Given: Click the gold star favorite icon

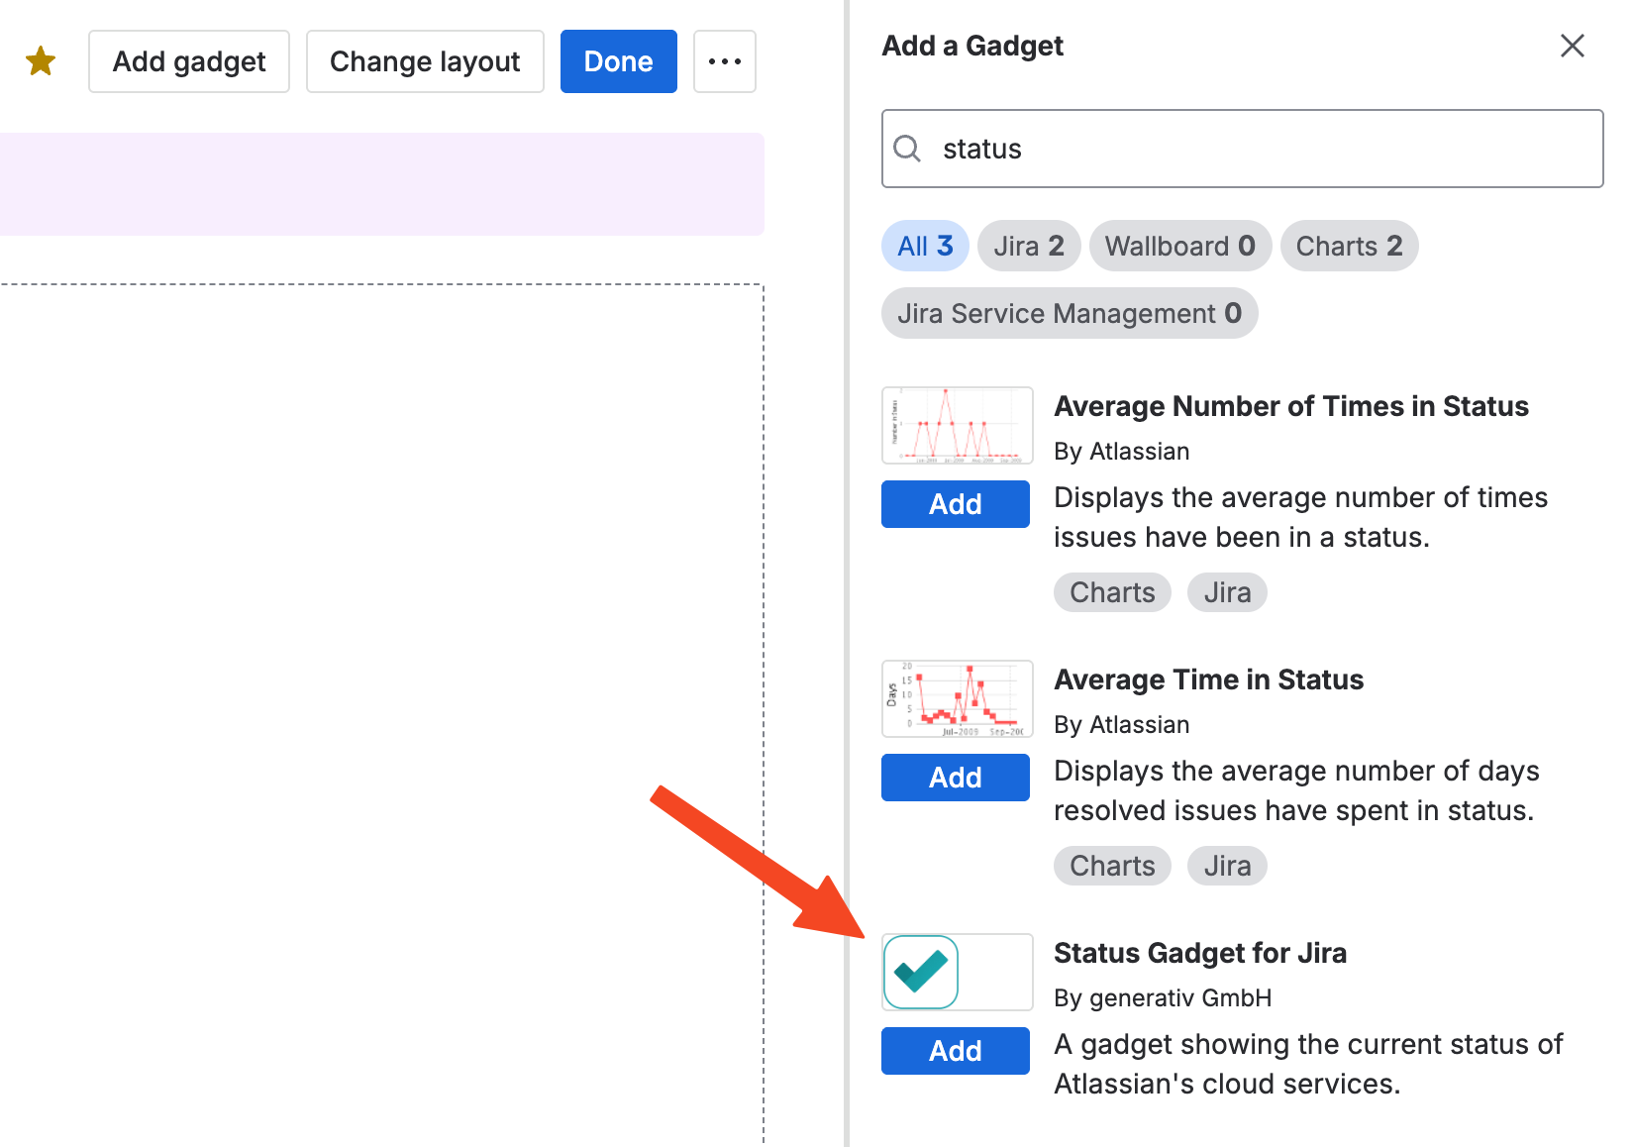Looking at the screenshot, I should coord(41,61).
